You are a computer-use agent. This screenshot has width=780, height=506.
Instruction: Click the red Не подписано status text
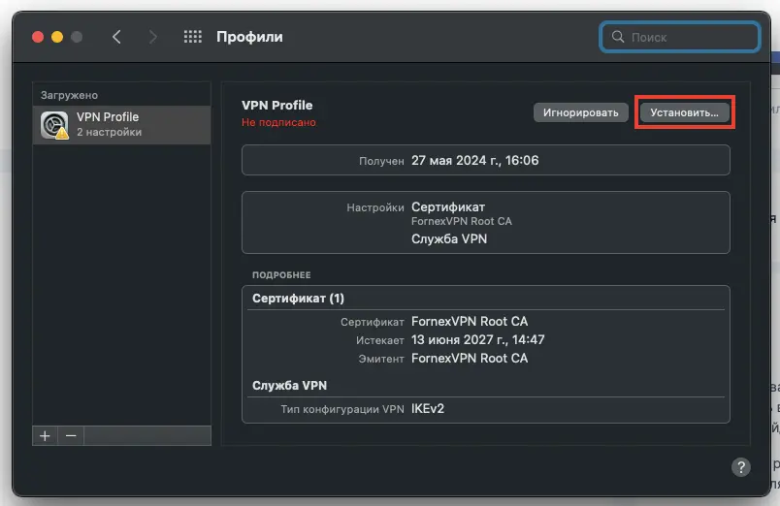coord(278,122)
